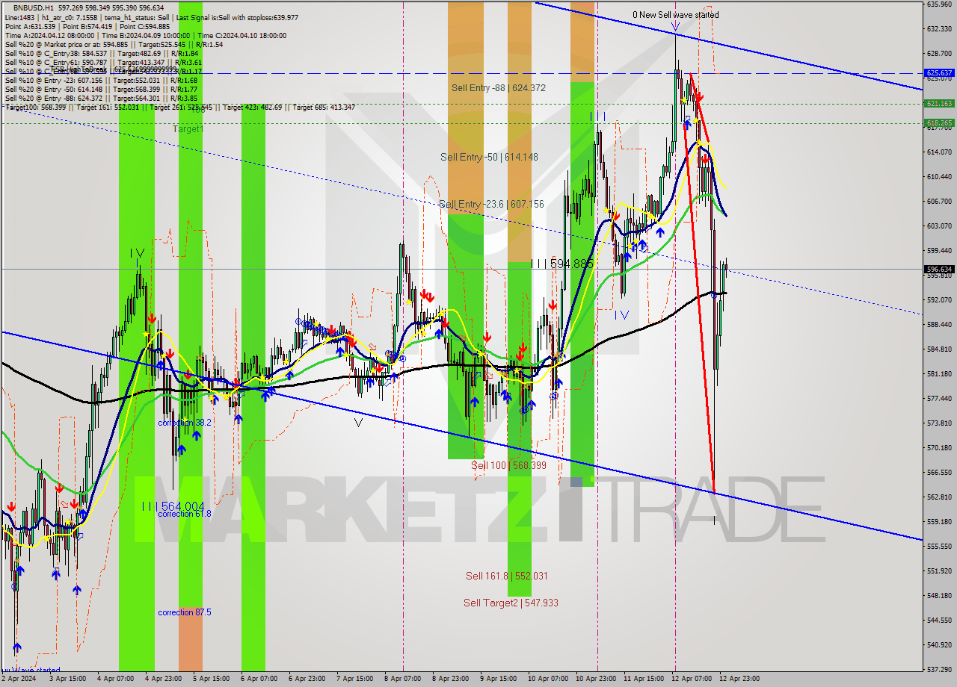The image size is (957, 687).
Task: Click the 'Target 685: 413.347' text
Action: tap(324, 107)
